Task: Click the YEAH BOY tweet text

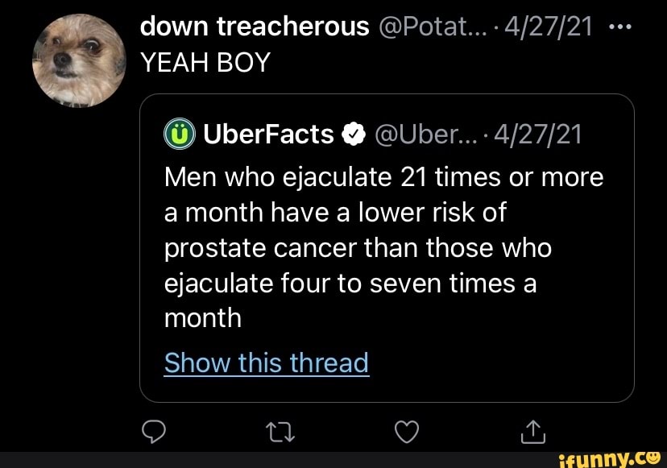Action: (205, 62)
